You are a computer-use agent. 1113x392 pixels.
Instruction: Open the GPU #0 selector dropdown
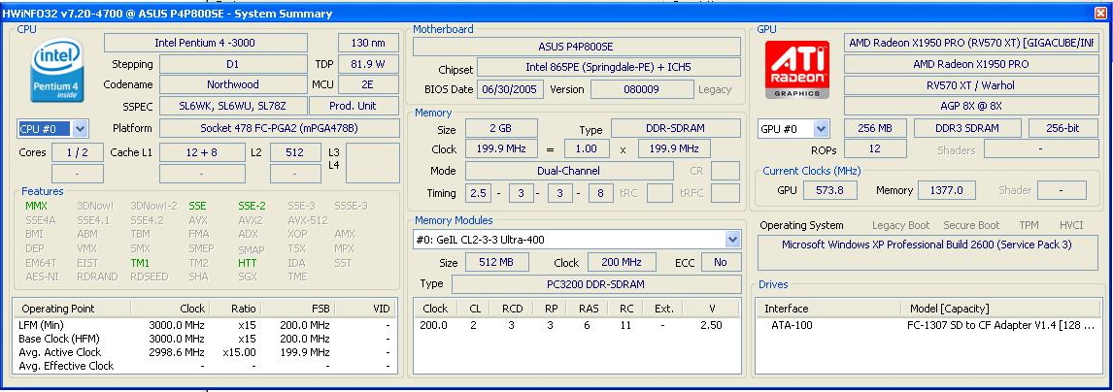point(822,129)
